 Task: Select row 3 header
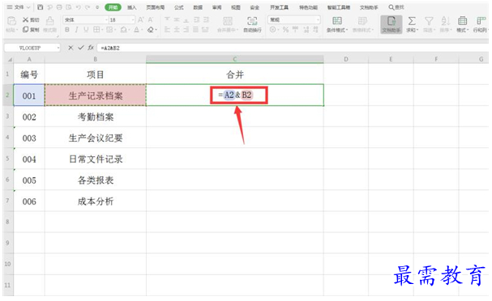pyautogui.click(x=7, y=117)
